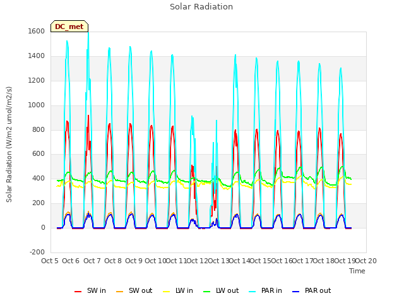Viewport: 404px width, 303px height.
Task: Click the Oct 8 x-axis tick label
Action: pyautogui.click(x=113, y=261)
